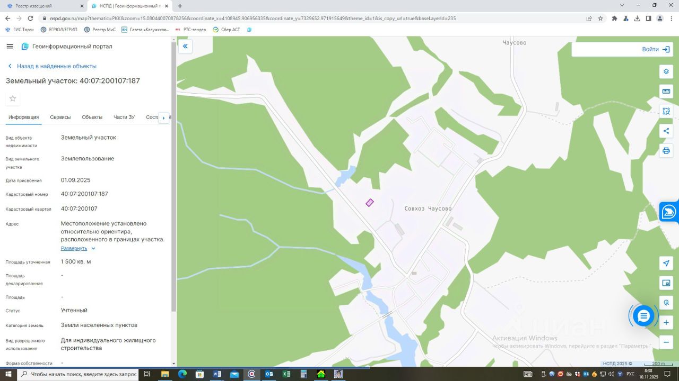
Task: Click the Совхоз Чаусово map label
Action: click(428, 208)
